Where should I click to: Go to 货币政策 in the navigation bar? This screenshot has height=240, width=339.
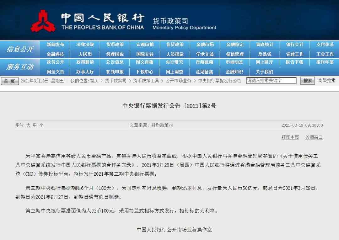[x=115, y=45]
